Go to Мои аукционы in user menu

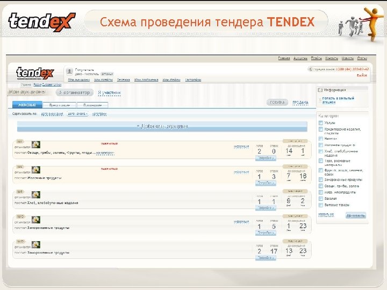click(x=78, y=79)
